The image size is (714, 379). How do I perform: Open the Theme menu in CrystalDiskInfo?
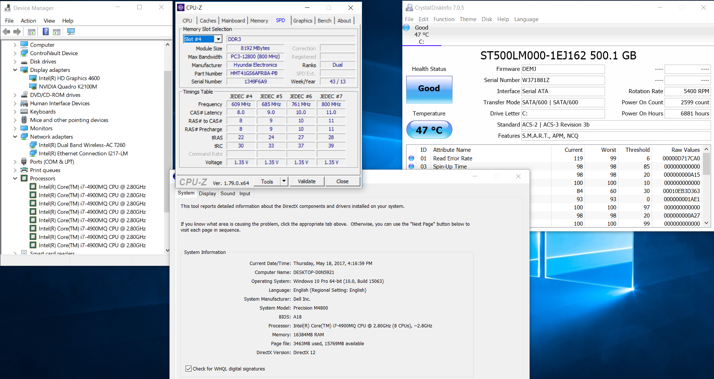point(468,19)
